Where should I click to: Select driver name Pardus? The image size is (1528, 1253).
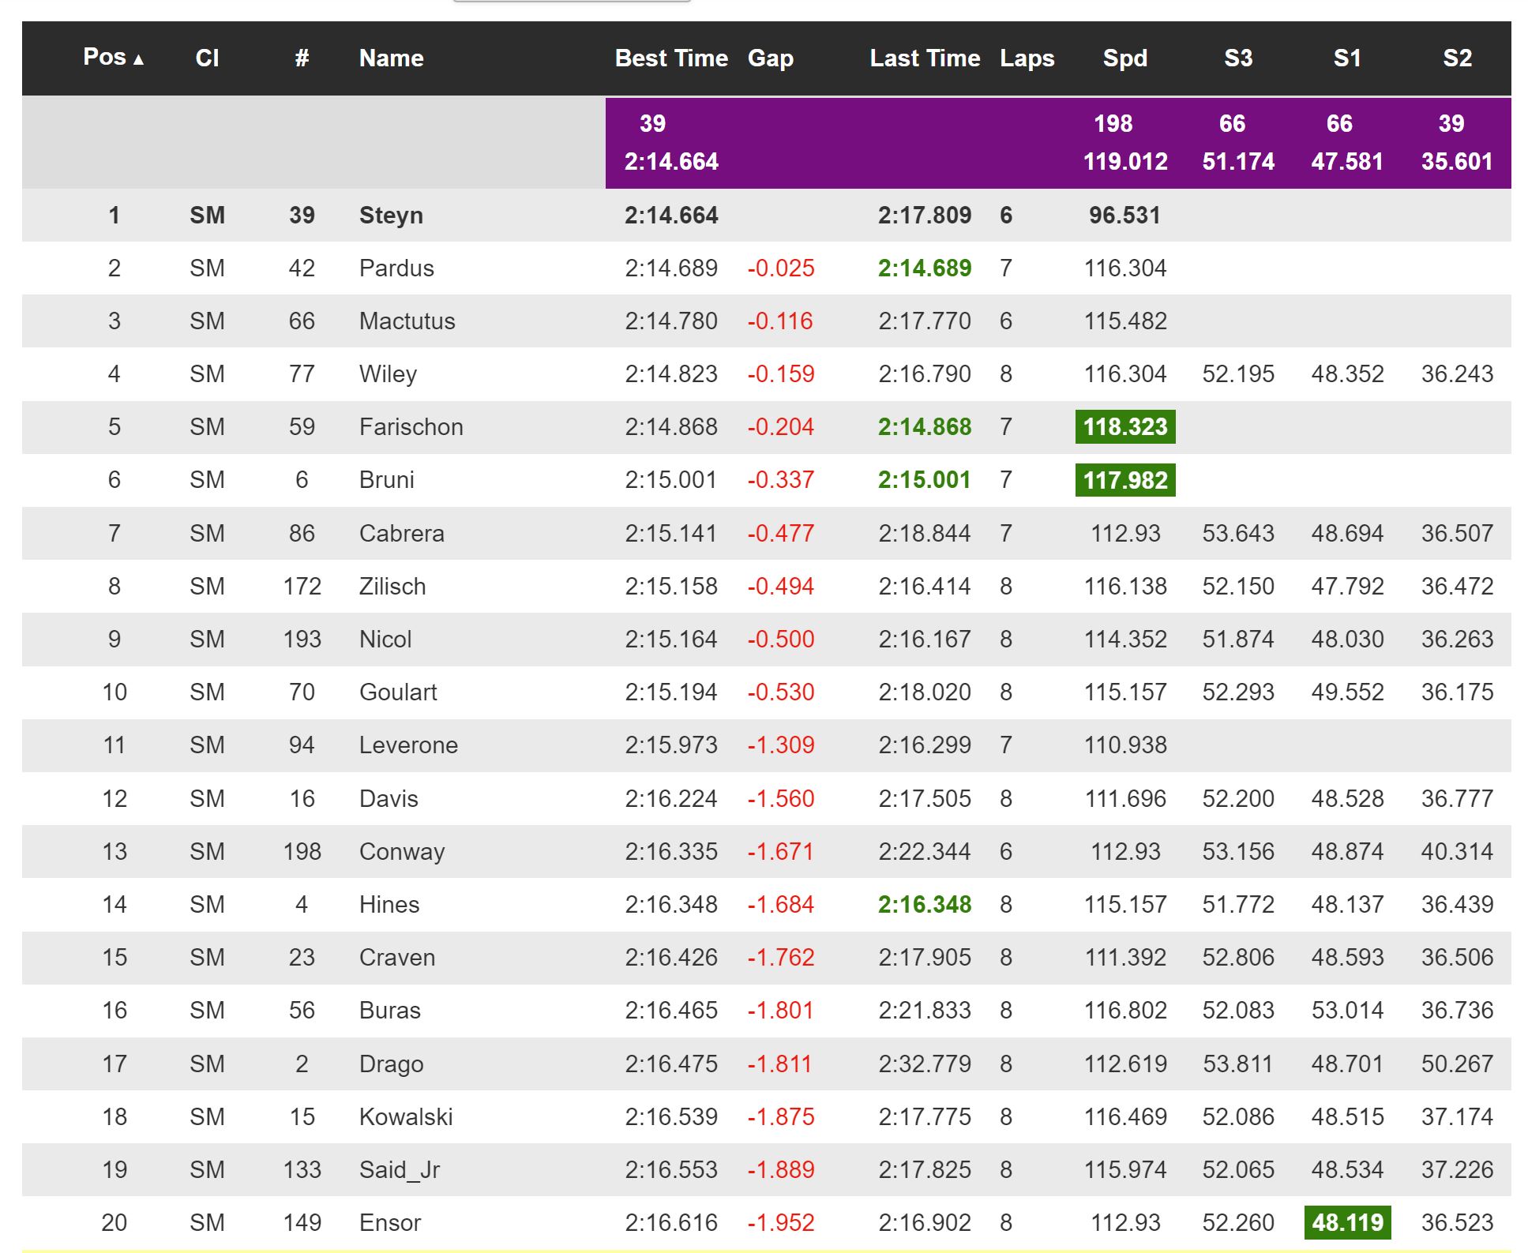click(396, 268)
